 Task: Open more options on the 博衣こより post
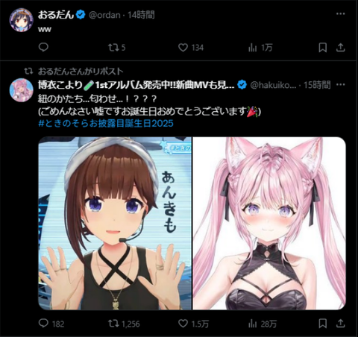click(340, 85)
